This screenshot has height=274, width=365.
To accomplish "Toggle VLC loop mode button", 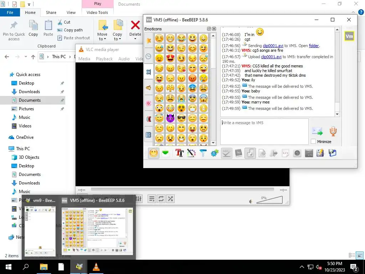I will pyautogui.click(x=161, y=199).
